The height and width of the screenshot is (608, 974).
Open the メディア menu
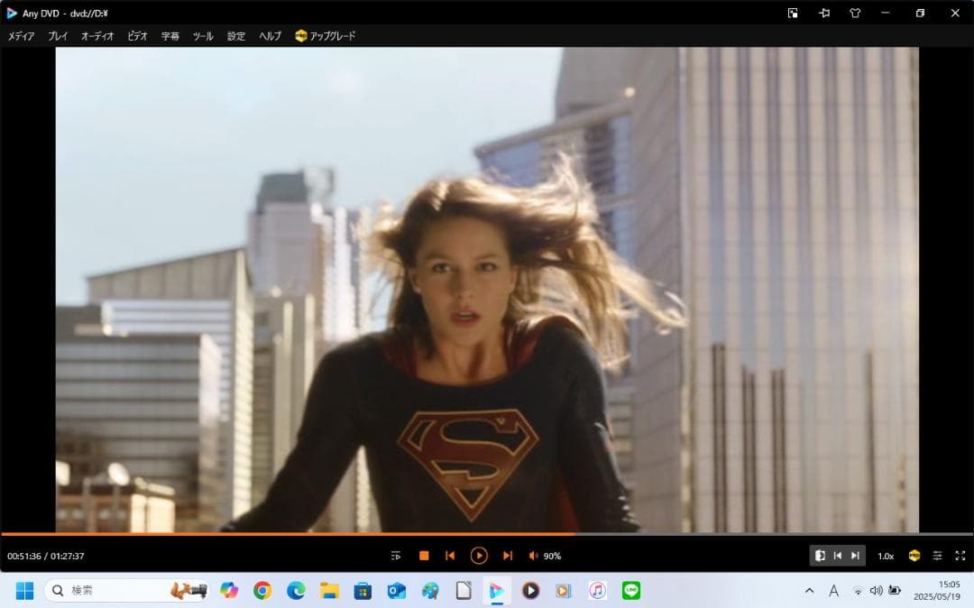coord(21,36)
